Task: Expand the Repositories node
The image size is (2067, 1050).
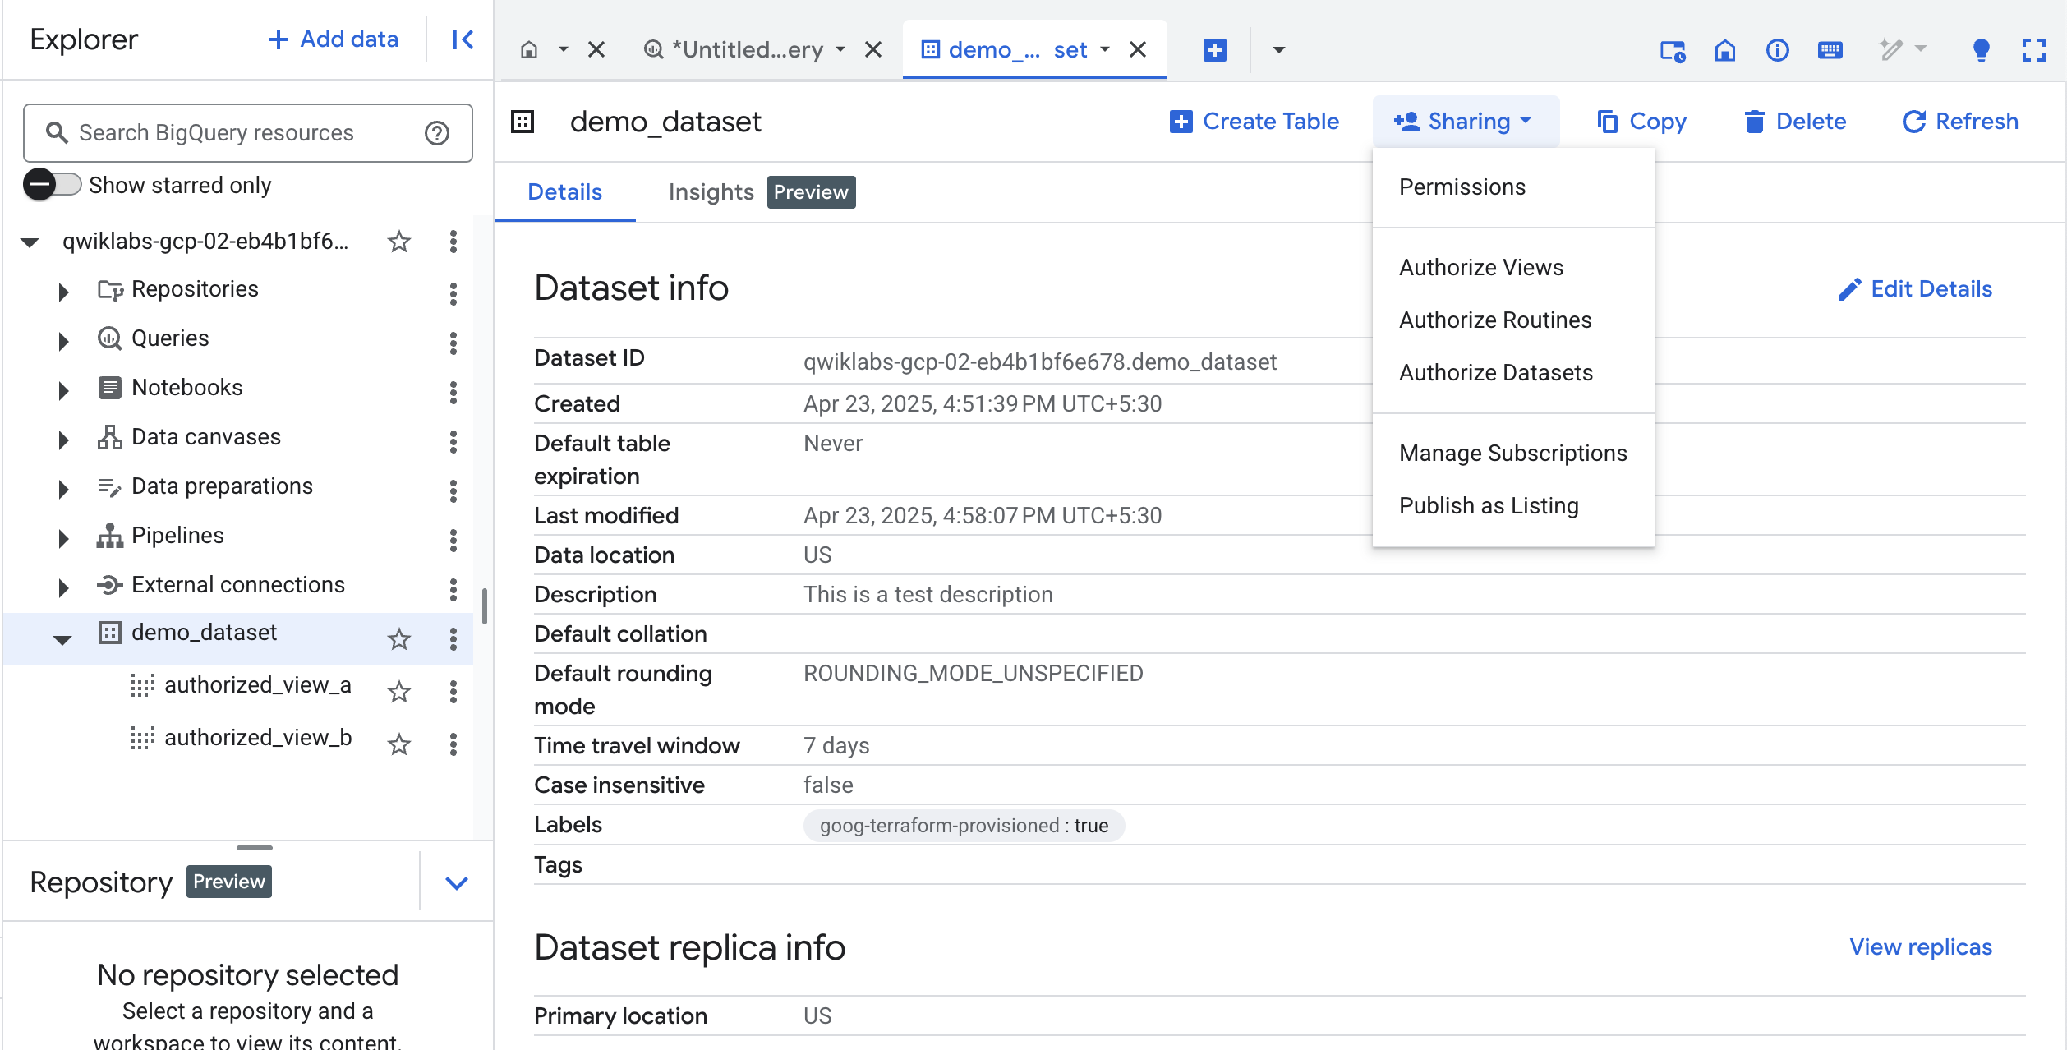Action: pos(63,292)
